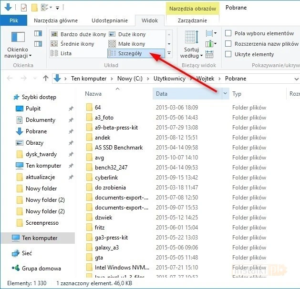Expand the layout gallery more arrow
This screenshot has height=289, width=300.
pyautogui.click(x=168, y=53)
